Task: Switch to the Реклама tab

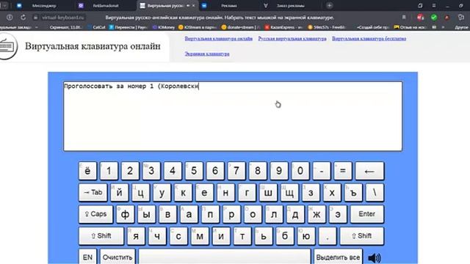Action: pyautogui.click(x=228, y=5)
